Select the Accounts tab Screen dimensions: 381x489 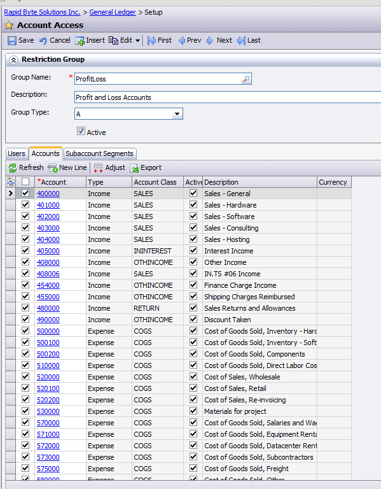pos(46,153)
